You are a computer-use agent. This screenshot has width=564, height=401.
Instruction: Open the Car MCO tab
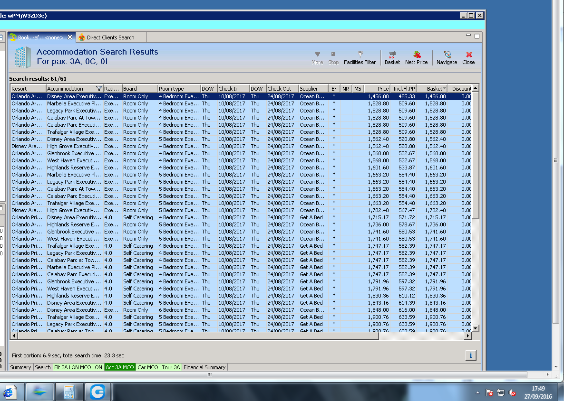click(148, 367)
